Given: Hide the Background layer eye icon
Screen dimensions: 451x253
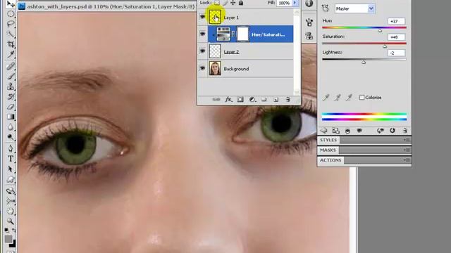Looking at the screenshot, I should (x=202, y=68).
